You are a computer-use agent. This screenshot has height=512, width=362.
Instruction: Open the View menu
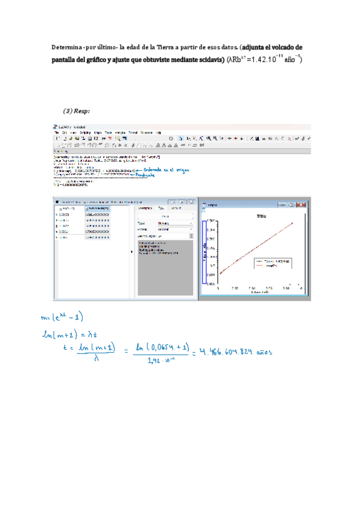(x=74, y=133)
